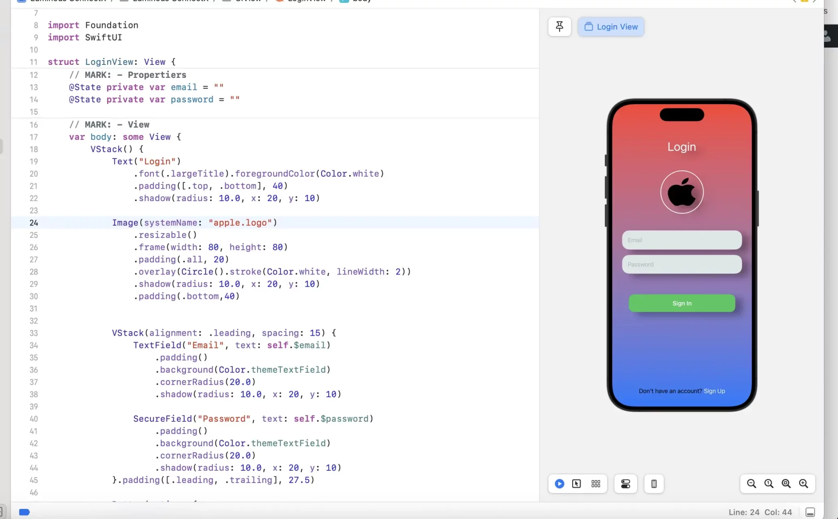
Task: Click the Password field in the preview
Action: click(682, 264)
